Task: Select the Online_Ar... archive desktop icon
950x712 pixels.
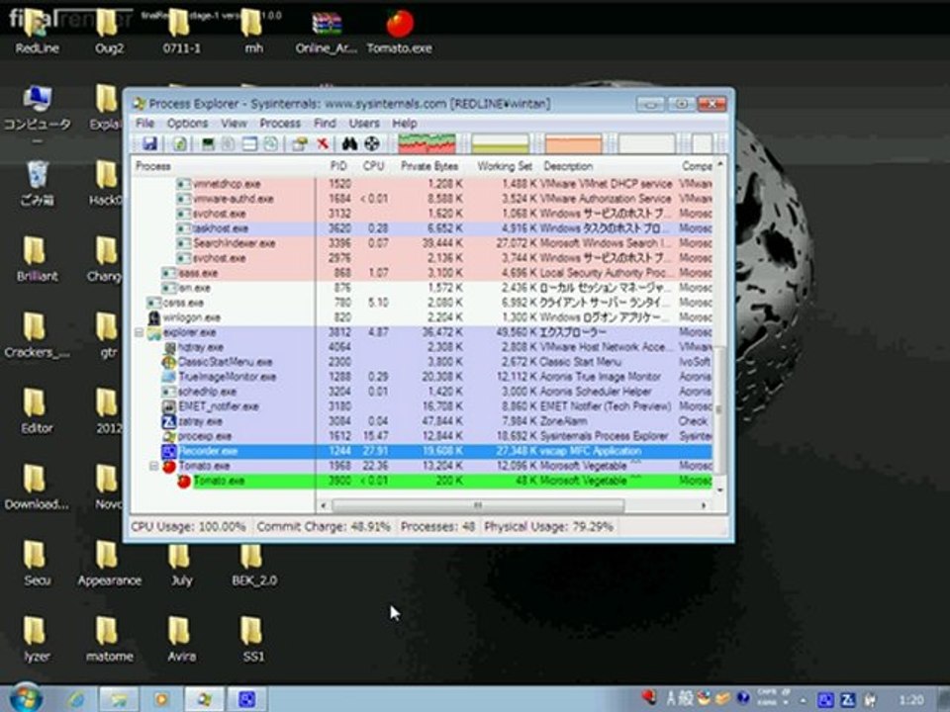Action: 327,32
